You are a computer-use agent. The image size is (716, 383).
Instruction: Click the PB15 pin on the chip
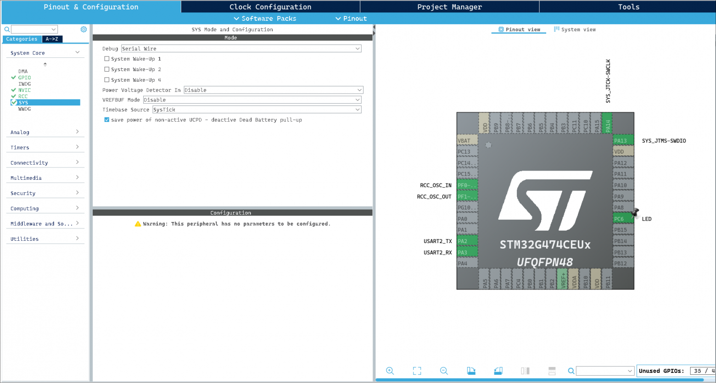(x=623, y=230)
